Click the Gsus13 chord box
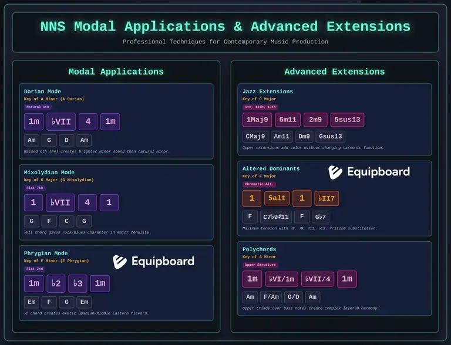 (331, 137)
